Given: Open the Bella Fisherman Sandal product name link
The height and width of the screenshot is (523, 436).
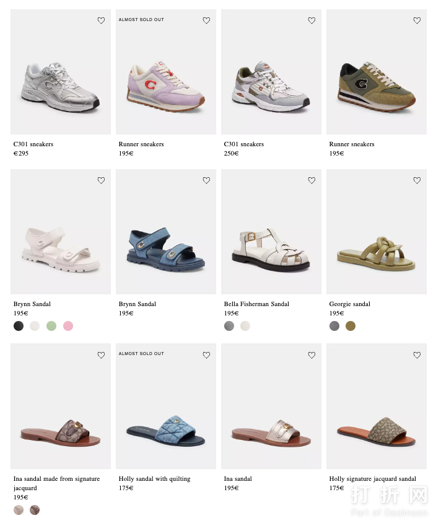Looking at the screenshot, I should [256, 304].
